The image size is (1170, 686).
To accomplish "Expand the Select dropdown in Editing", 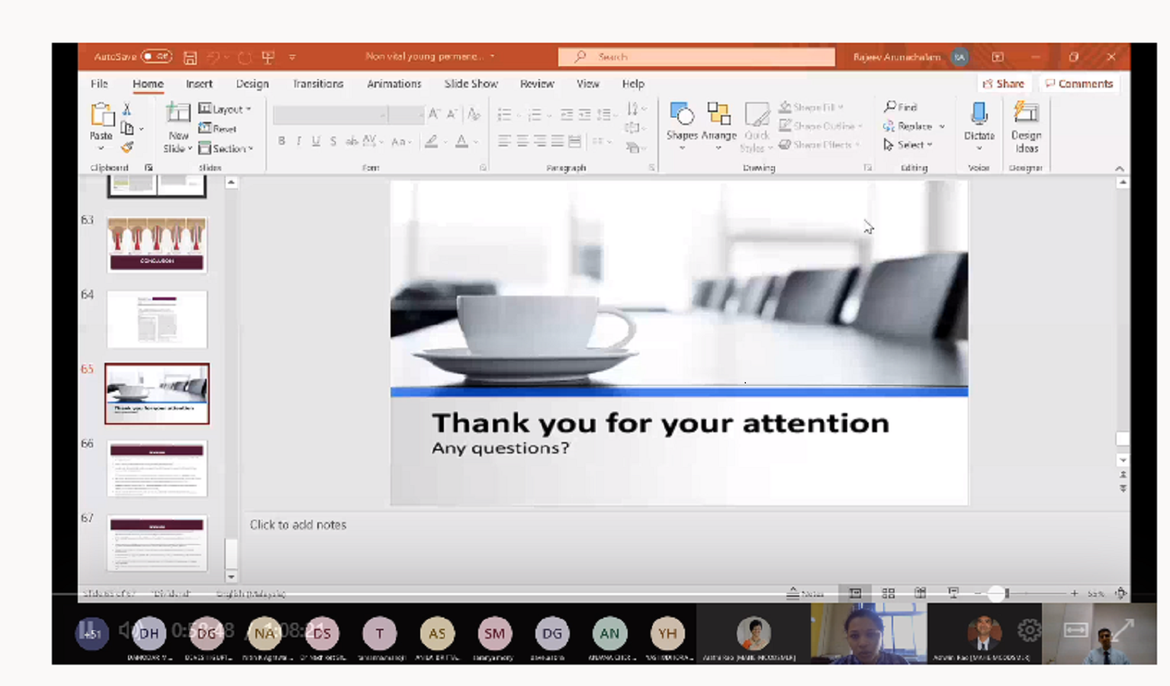I will tap(909, 145).
